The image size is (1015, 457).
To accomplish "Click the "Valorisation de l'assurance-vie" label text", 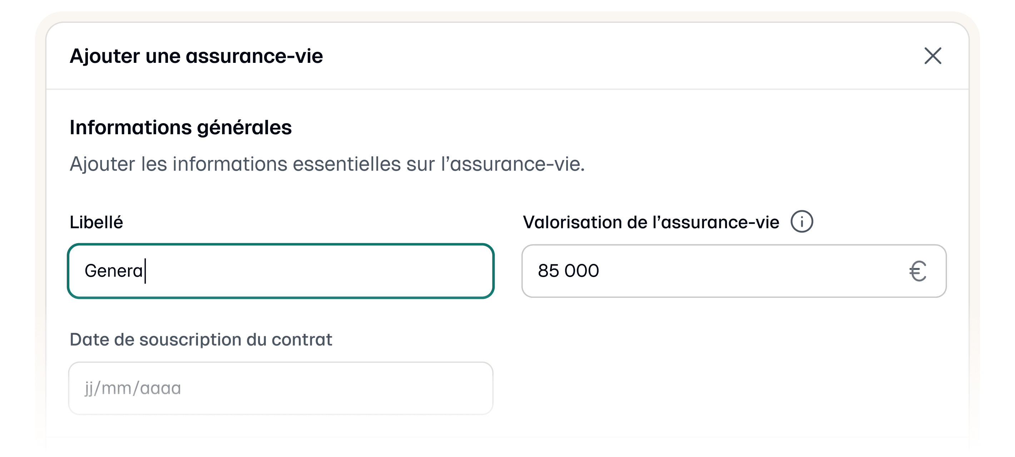I will point(651,222).
